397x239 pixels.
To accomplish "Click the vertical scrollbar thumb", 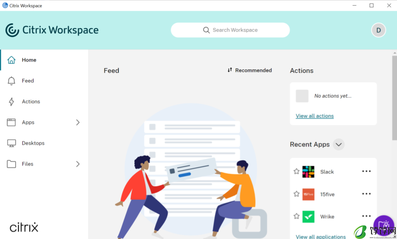I will click(394, 98).
